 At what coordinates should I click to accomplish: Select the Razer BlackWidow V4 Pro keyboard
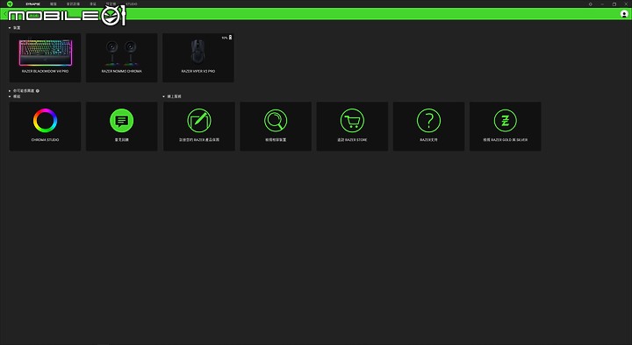point(45,58)
